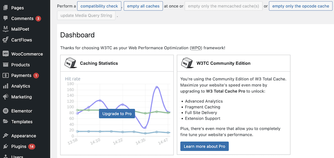Click the Templates folder icon
The width and height of the screenshot is (334, 158).
(x=6, y=122)
